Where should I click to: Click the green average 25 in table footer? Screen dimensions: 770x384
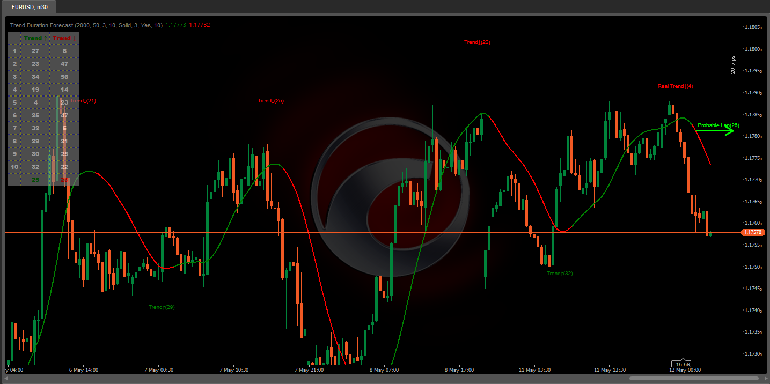pyautogui.click(x=35, y=180)
